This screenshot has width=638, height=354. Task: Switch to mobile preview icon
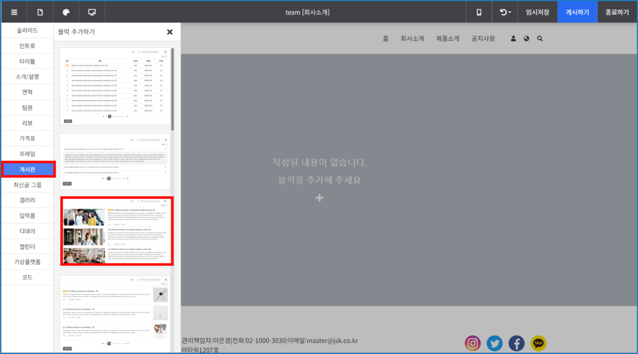(x=479, y=12)
